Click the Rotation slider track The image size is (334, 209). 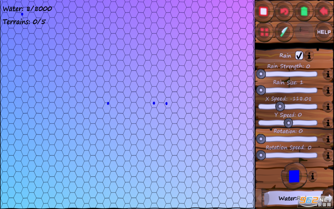click(288, 139)
